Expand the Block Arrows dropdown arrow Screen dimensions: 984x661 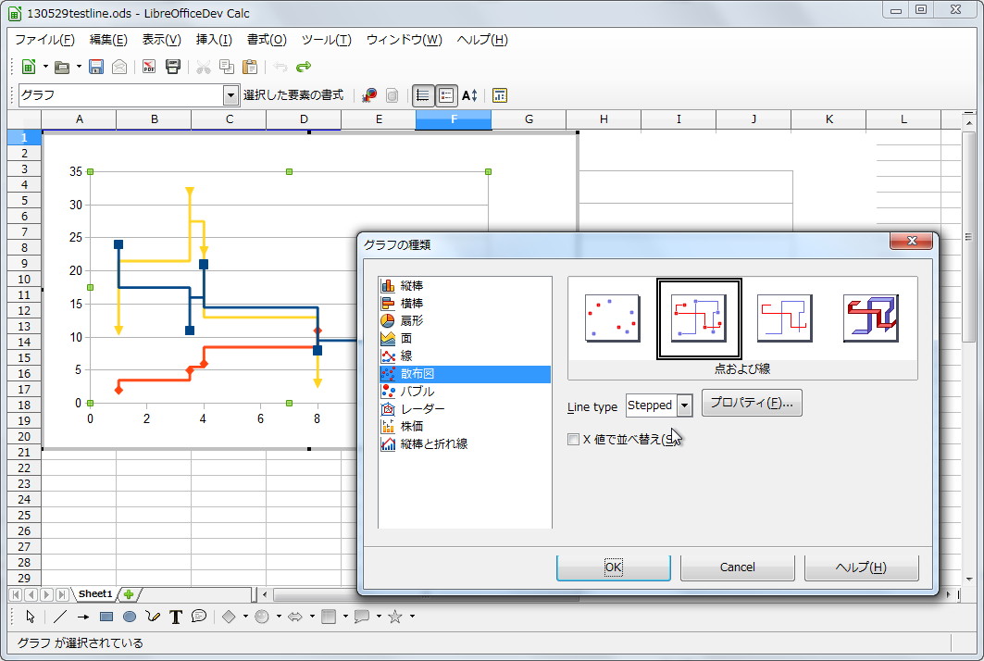click(312, 617)
